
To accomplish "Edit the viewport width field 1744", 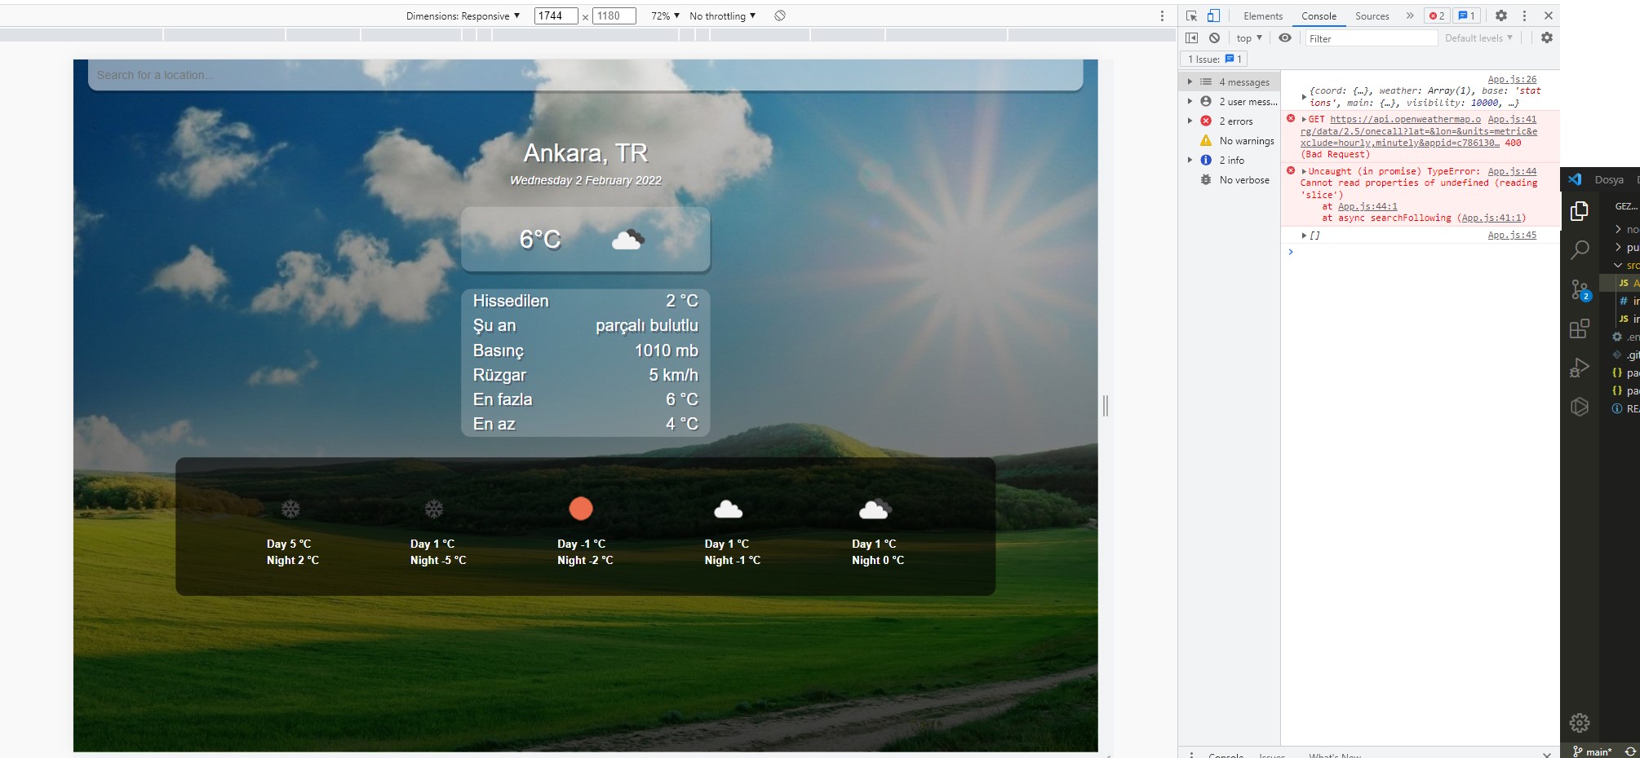I will [556, 15].
